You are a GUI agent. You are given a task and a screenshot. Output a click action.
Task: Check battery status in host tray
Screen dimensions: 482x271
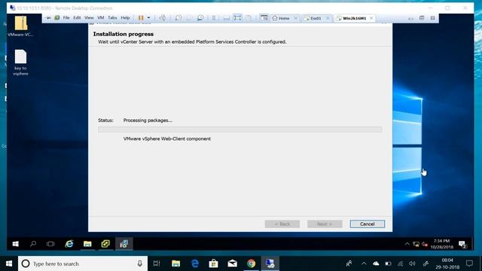click(388, 263)
